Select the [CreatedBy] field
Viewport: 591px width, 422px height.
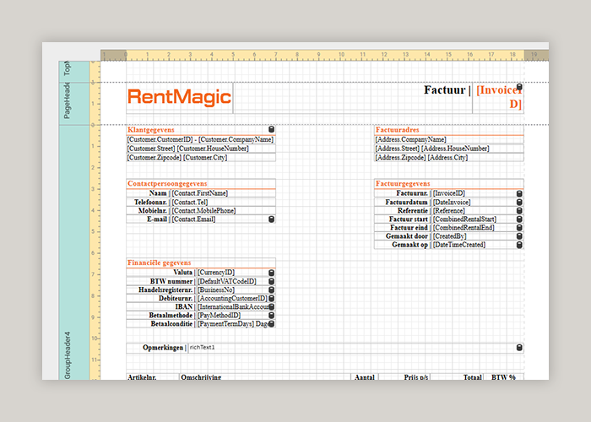[x=478, y=236]
